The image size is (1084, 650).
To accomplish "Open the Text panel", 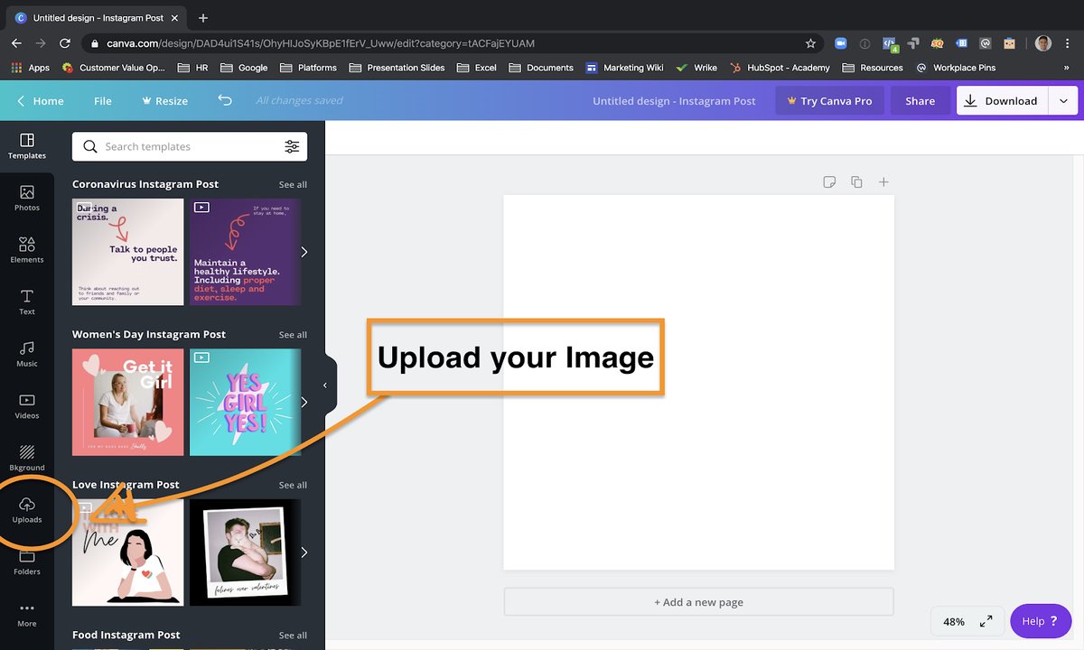I will [x=26, y=302].
